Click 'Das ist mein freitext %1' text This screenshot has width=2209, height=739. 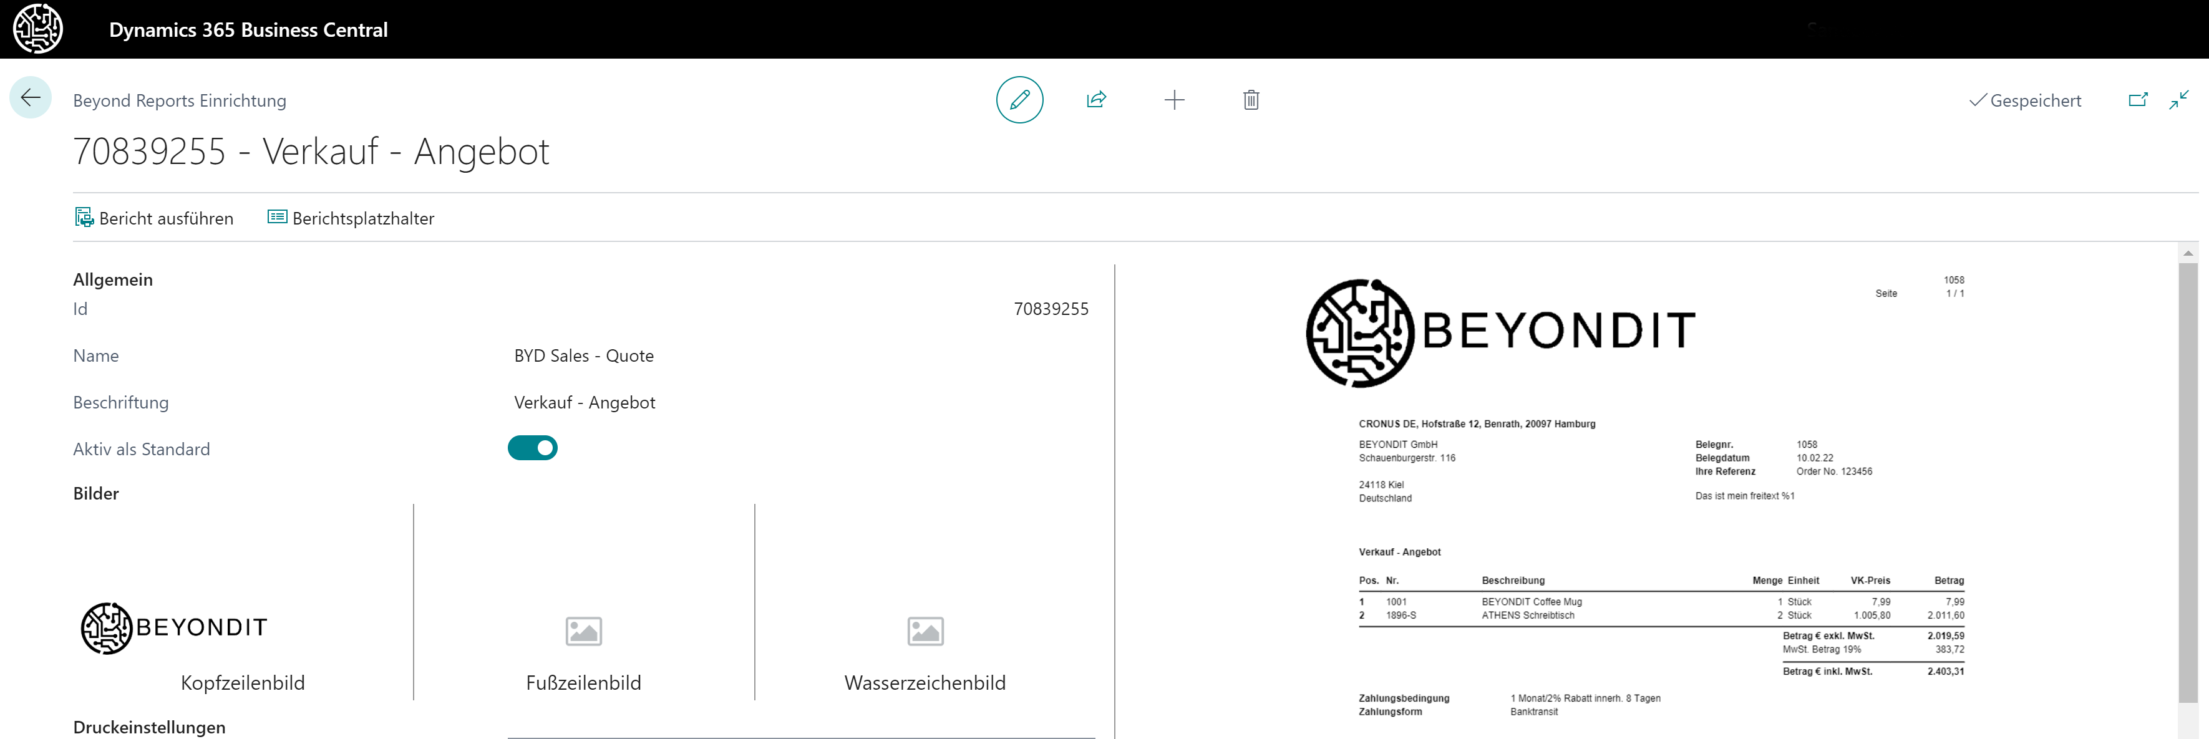click(x=1744, y=496)
